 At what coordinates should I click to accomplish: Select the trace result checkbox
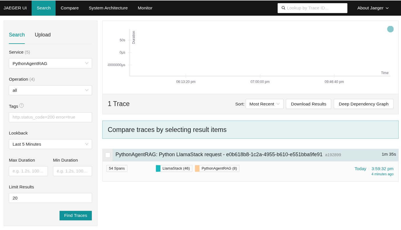(108, 155)
